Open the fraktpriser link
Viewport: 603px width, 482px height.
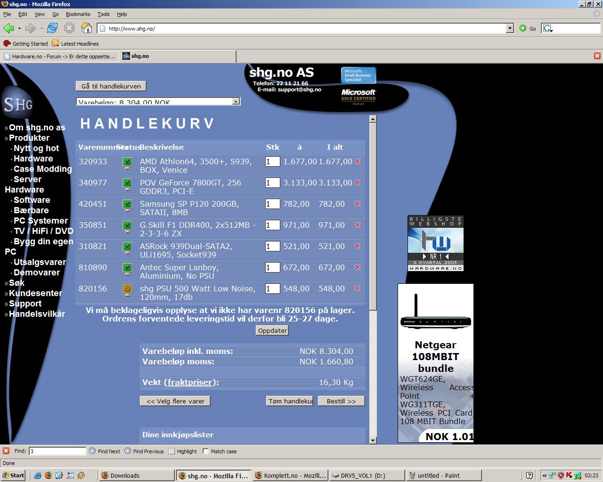pyautogui.click(x=190, y=382)
